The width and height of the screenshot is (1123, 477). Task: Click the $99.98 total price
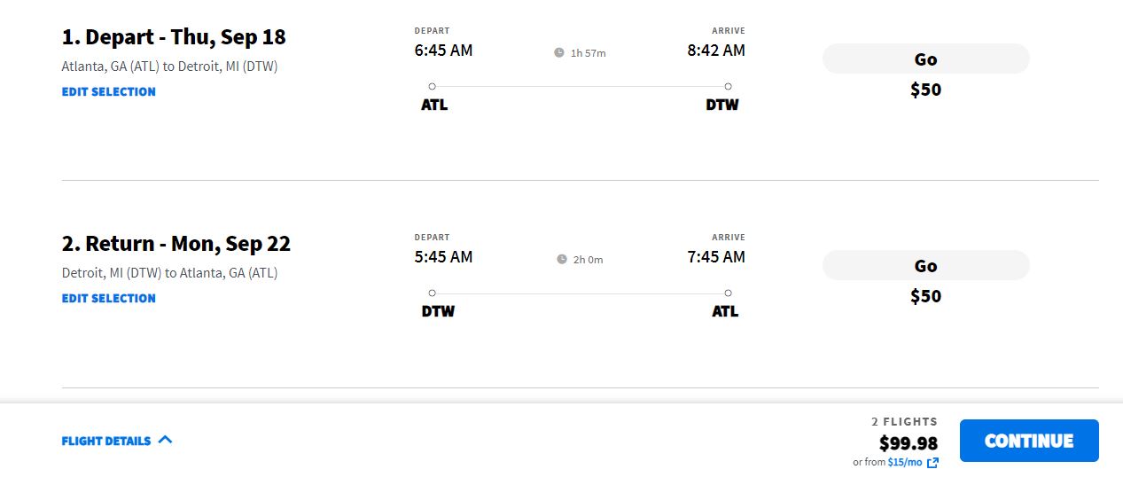908,442
